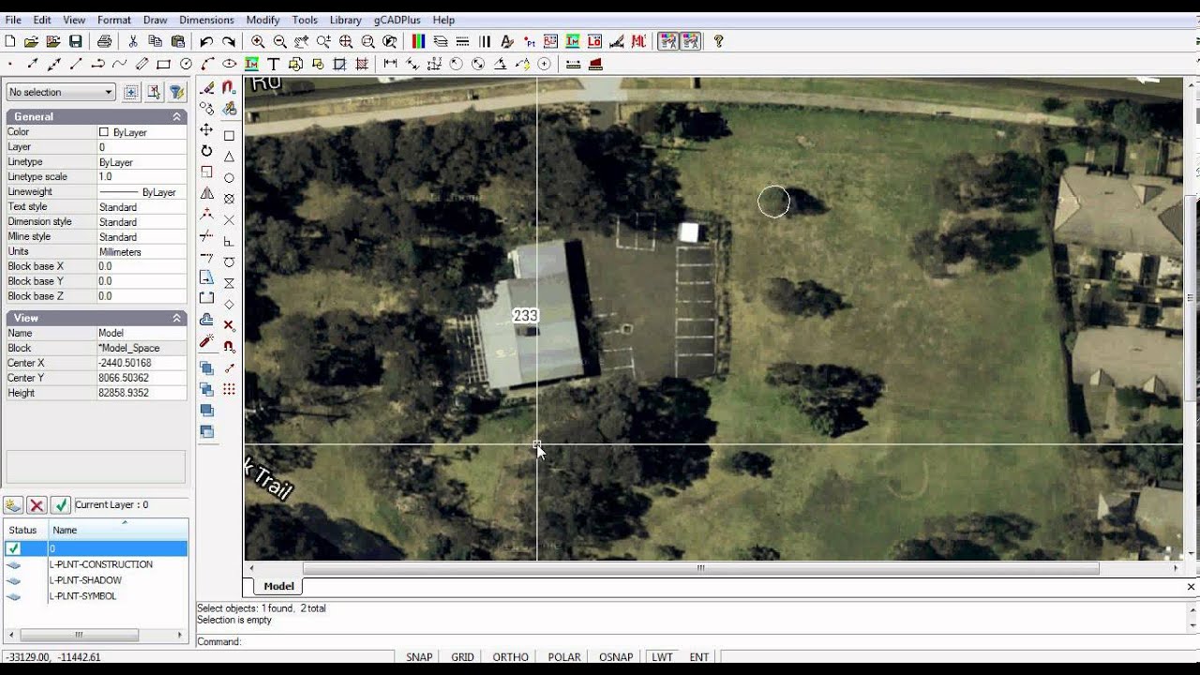Toggle OSNAP in status bar

click(x=616, y=657)
